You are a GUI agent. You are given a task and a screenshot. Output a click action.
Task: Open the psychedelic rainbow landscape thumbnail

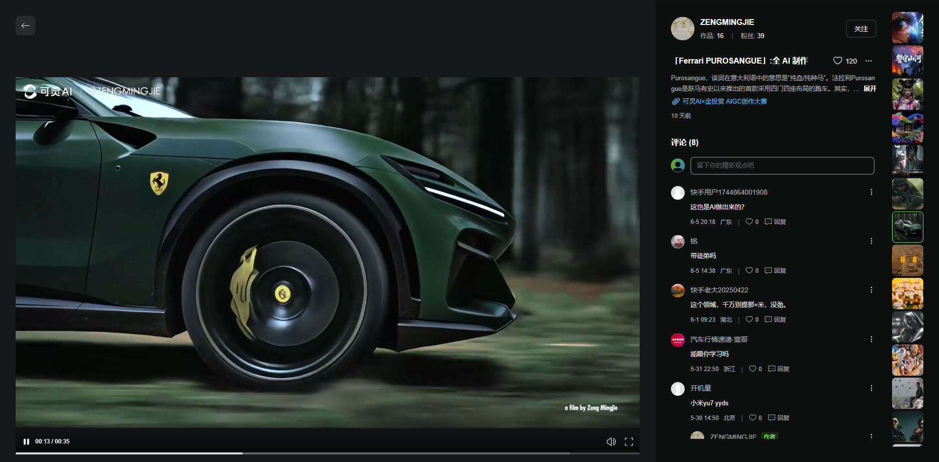coord(908,128)
